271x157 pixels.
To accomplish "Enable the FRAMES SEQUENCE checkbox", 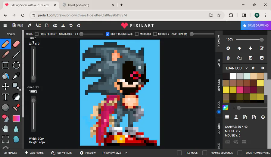I will pos(205,153).
